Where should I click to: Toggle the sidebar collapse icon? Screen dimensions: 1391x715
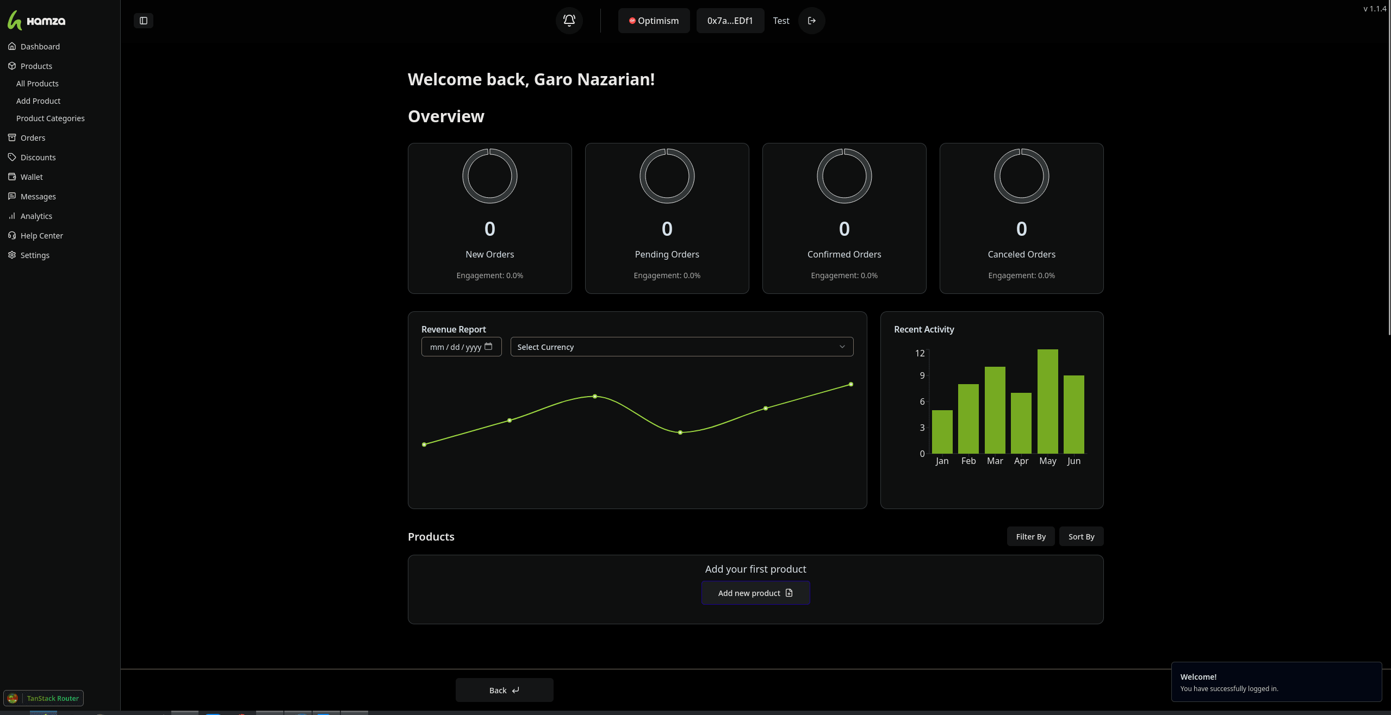(144, 21)
